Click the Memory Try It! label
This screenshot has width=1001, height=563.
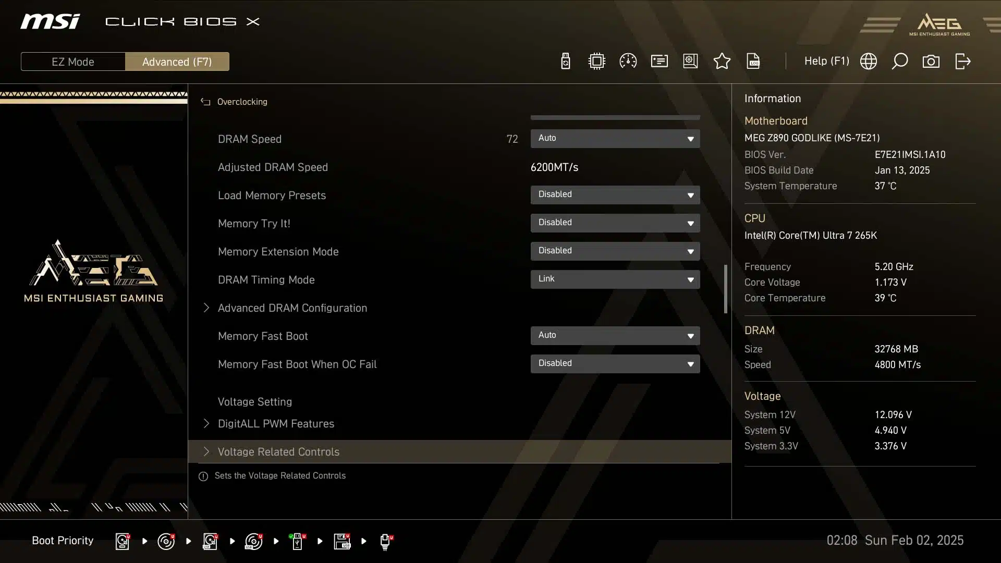[254, 224]
